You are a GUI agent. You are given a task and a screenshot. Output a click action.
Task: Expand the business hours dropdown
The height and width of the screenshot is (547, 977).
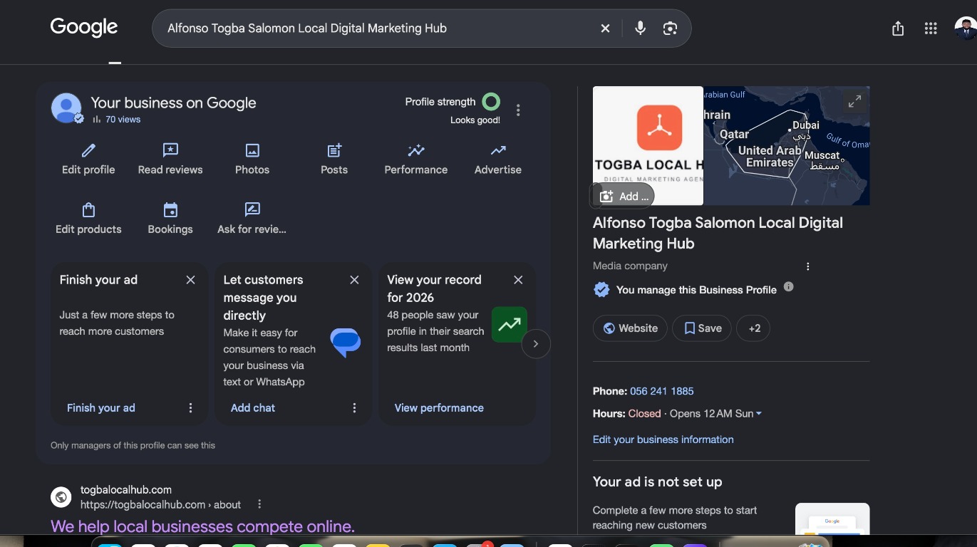[759, 414]
